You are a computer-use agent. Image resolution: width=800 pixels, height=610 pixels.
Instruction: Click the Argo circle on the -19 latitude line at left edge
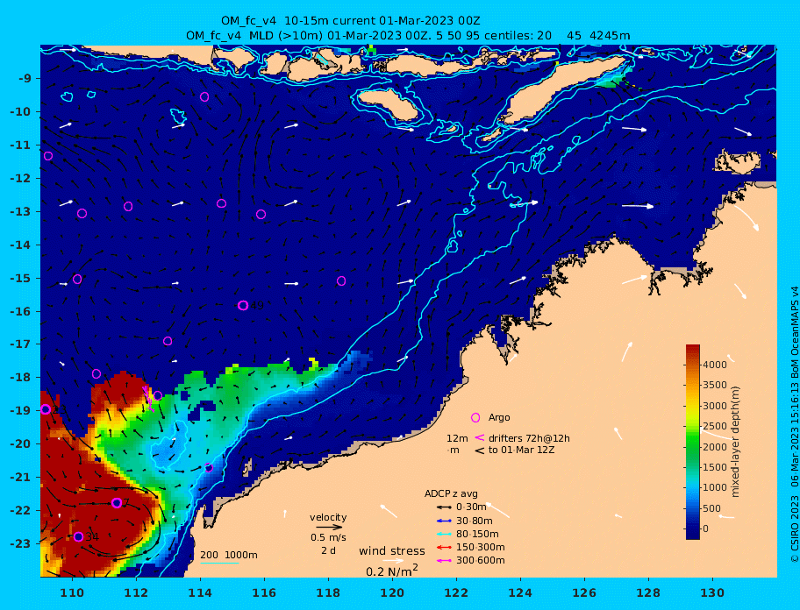(46, 409)
